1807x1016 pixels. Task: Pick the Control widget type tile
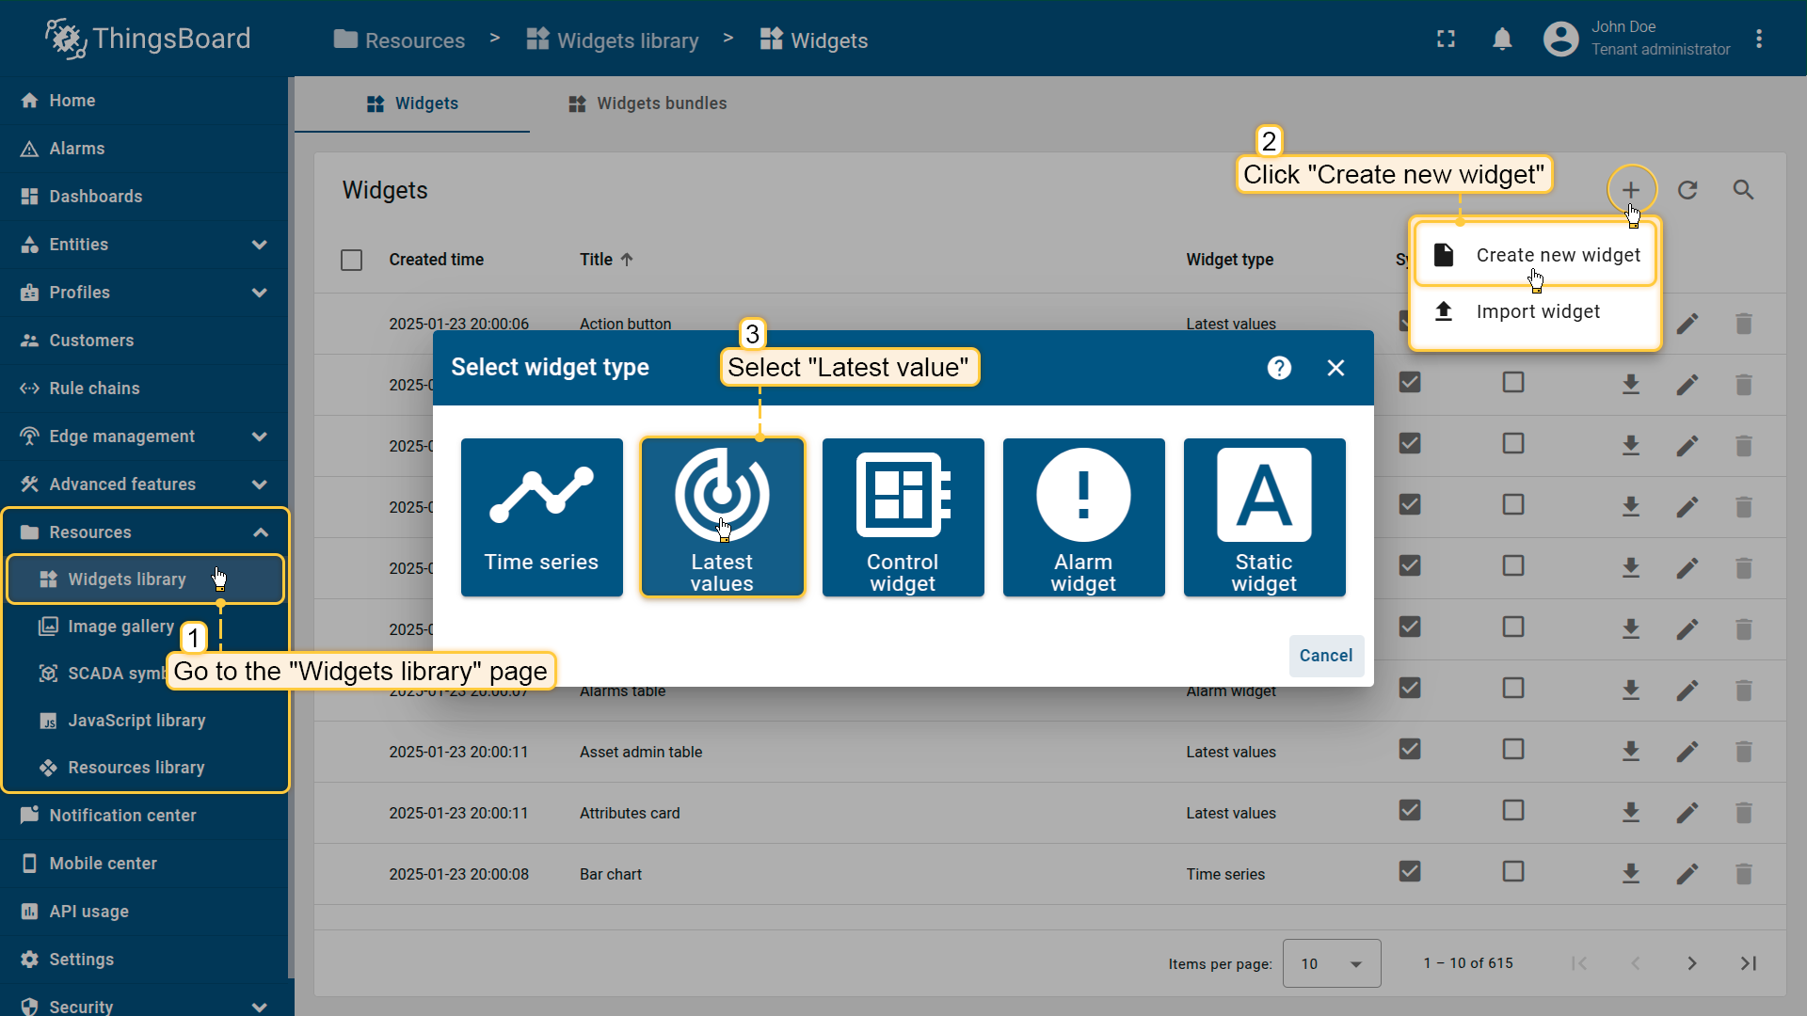[903, 516]
